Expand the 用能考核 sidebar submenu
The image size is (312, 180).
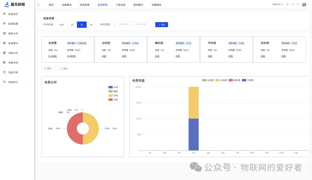pyautogui.click(x=17, y=63)
